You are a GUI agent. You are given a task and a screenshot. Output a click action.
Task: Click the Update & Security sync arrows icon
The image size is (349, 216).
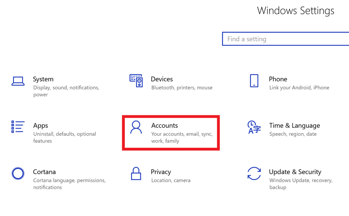coord(254,173)
